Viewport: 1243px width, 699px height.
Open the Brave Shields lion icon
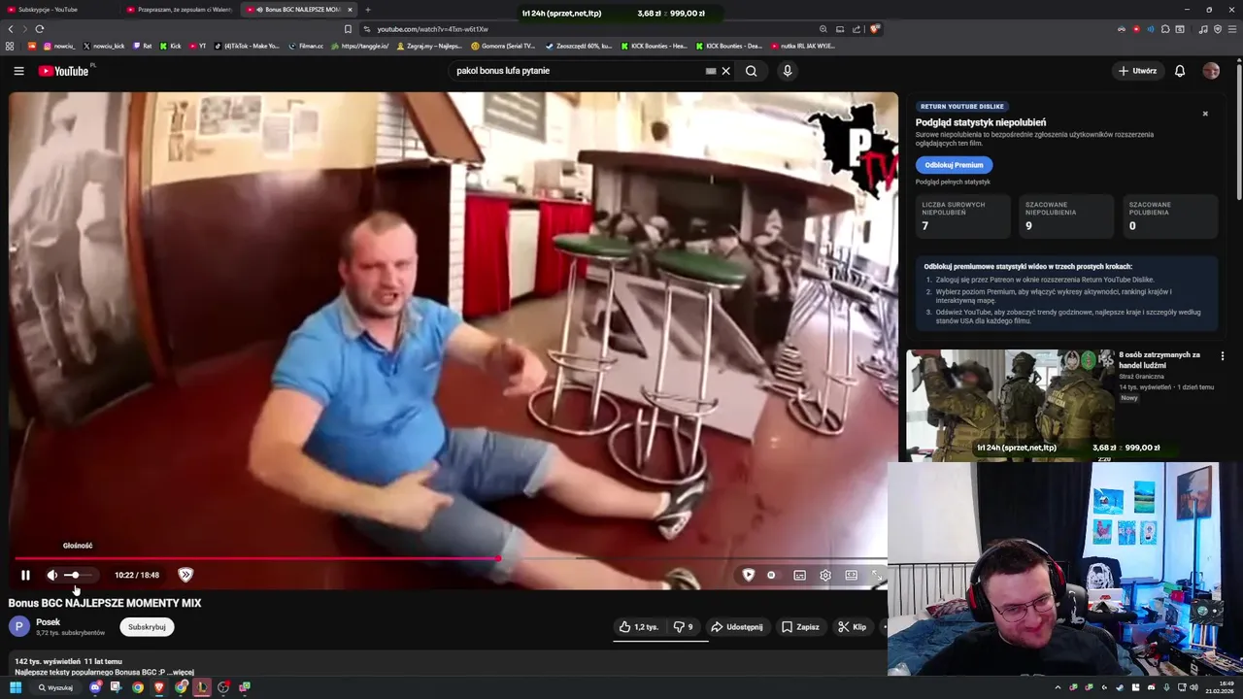(x=874, y=29)
